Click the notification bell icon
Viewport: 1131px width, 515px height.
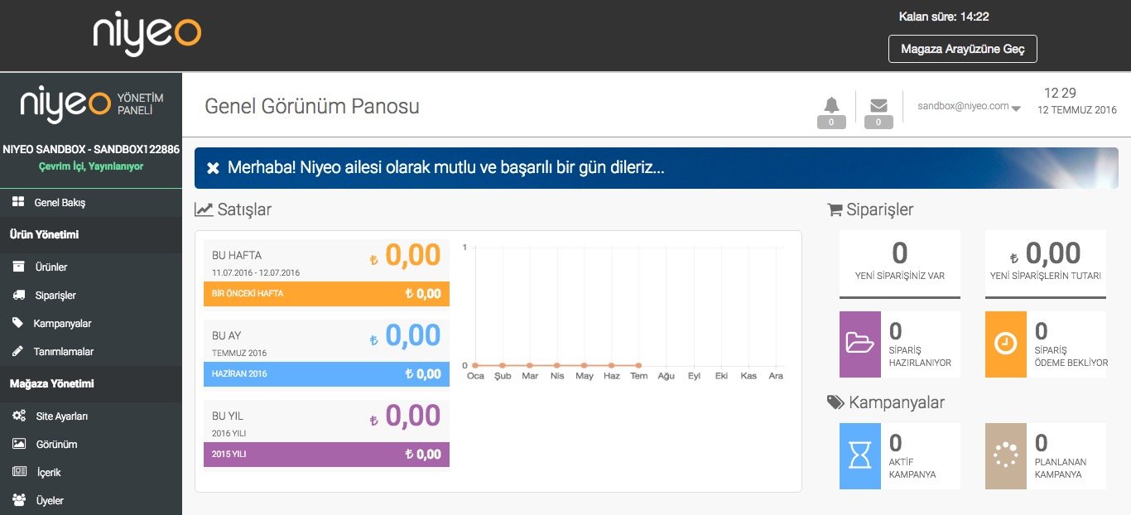pos(831,105)
